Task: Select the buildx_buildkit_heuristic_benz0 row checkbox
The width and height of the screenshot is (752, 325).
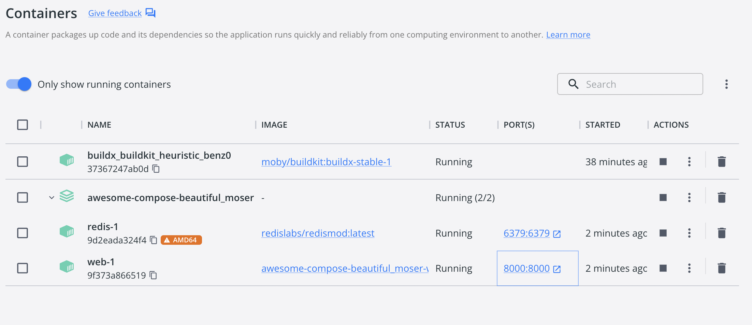Action: point(23,161)
